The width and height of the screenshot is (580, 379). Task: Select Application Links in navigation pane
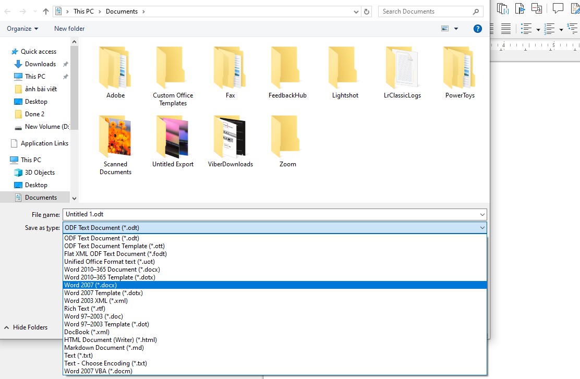44,143
